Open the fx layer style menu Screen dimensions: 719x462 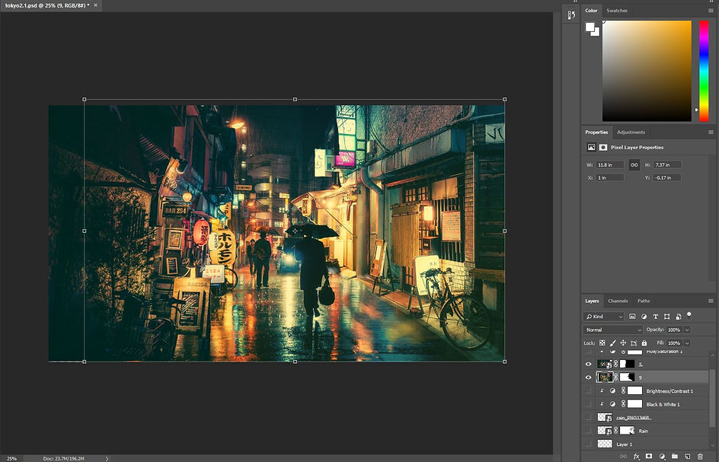pyautogui.click(x=637, y=456)
